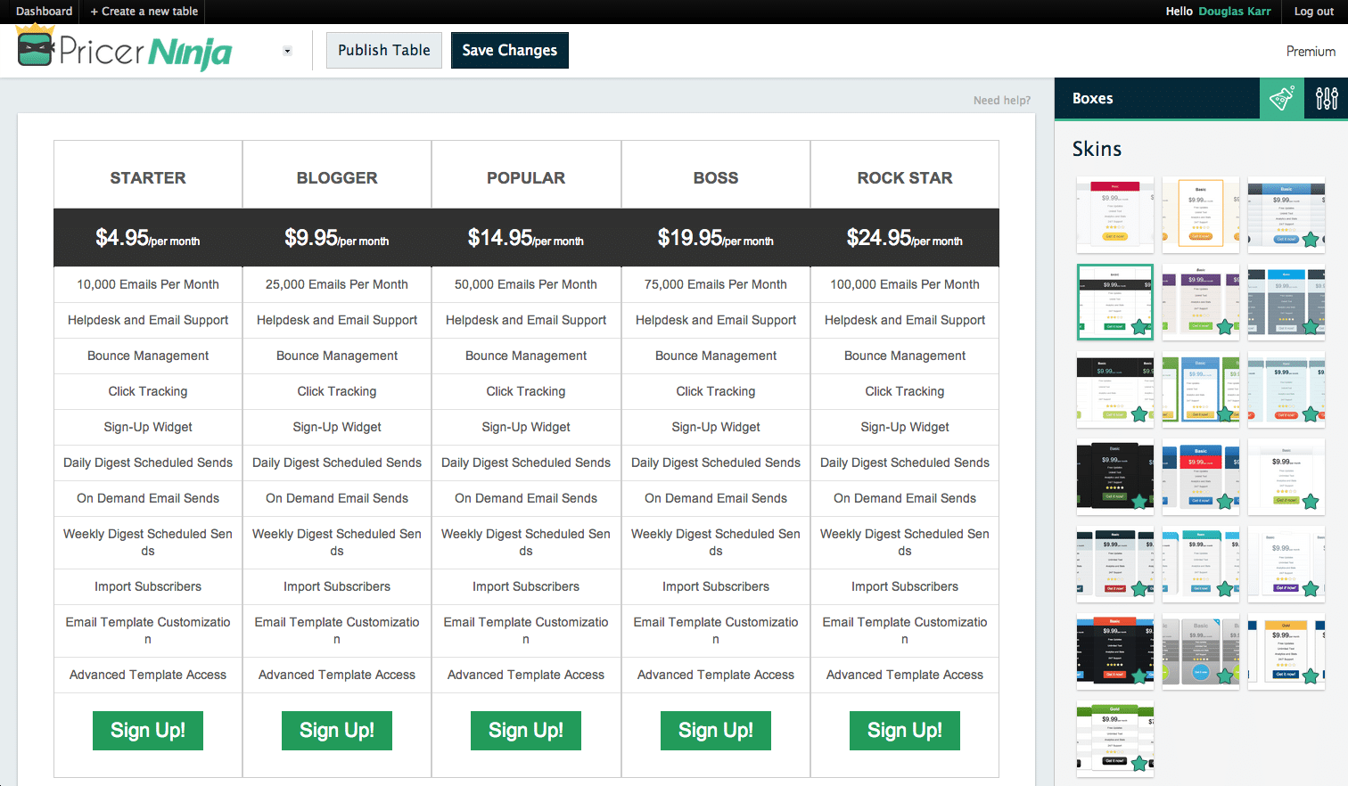Click the Sign Up button in the STARTER column
The image size is (1348, 786).
point(148,731)
